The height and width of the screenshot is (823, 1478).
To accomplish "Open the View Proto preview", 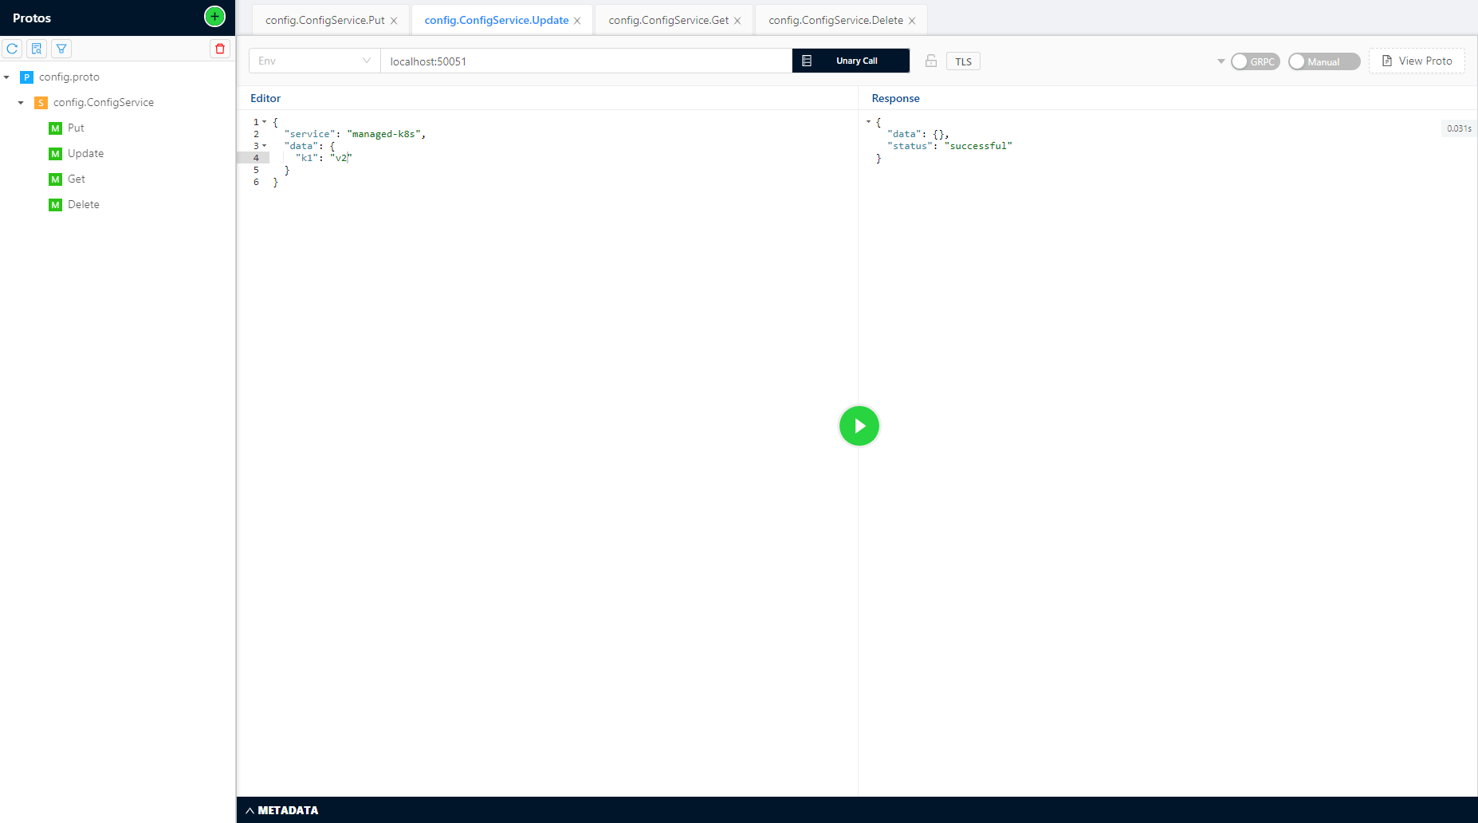I will 1417,61.
